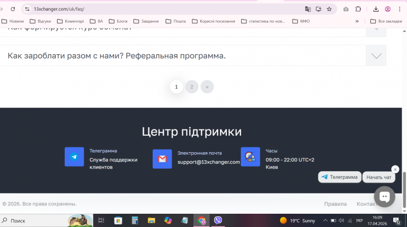Launch Calculator from the taskbar
Viewport: 407px width, 227px height.
pyautogui.click(x=135, y=221)
